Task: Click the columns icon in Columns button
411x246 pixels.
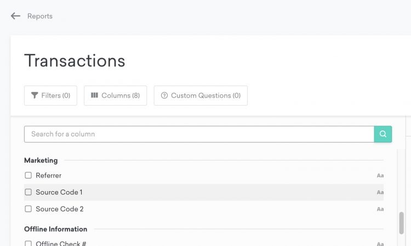Action: (x=94, y=95)
